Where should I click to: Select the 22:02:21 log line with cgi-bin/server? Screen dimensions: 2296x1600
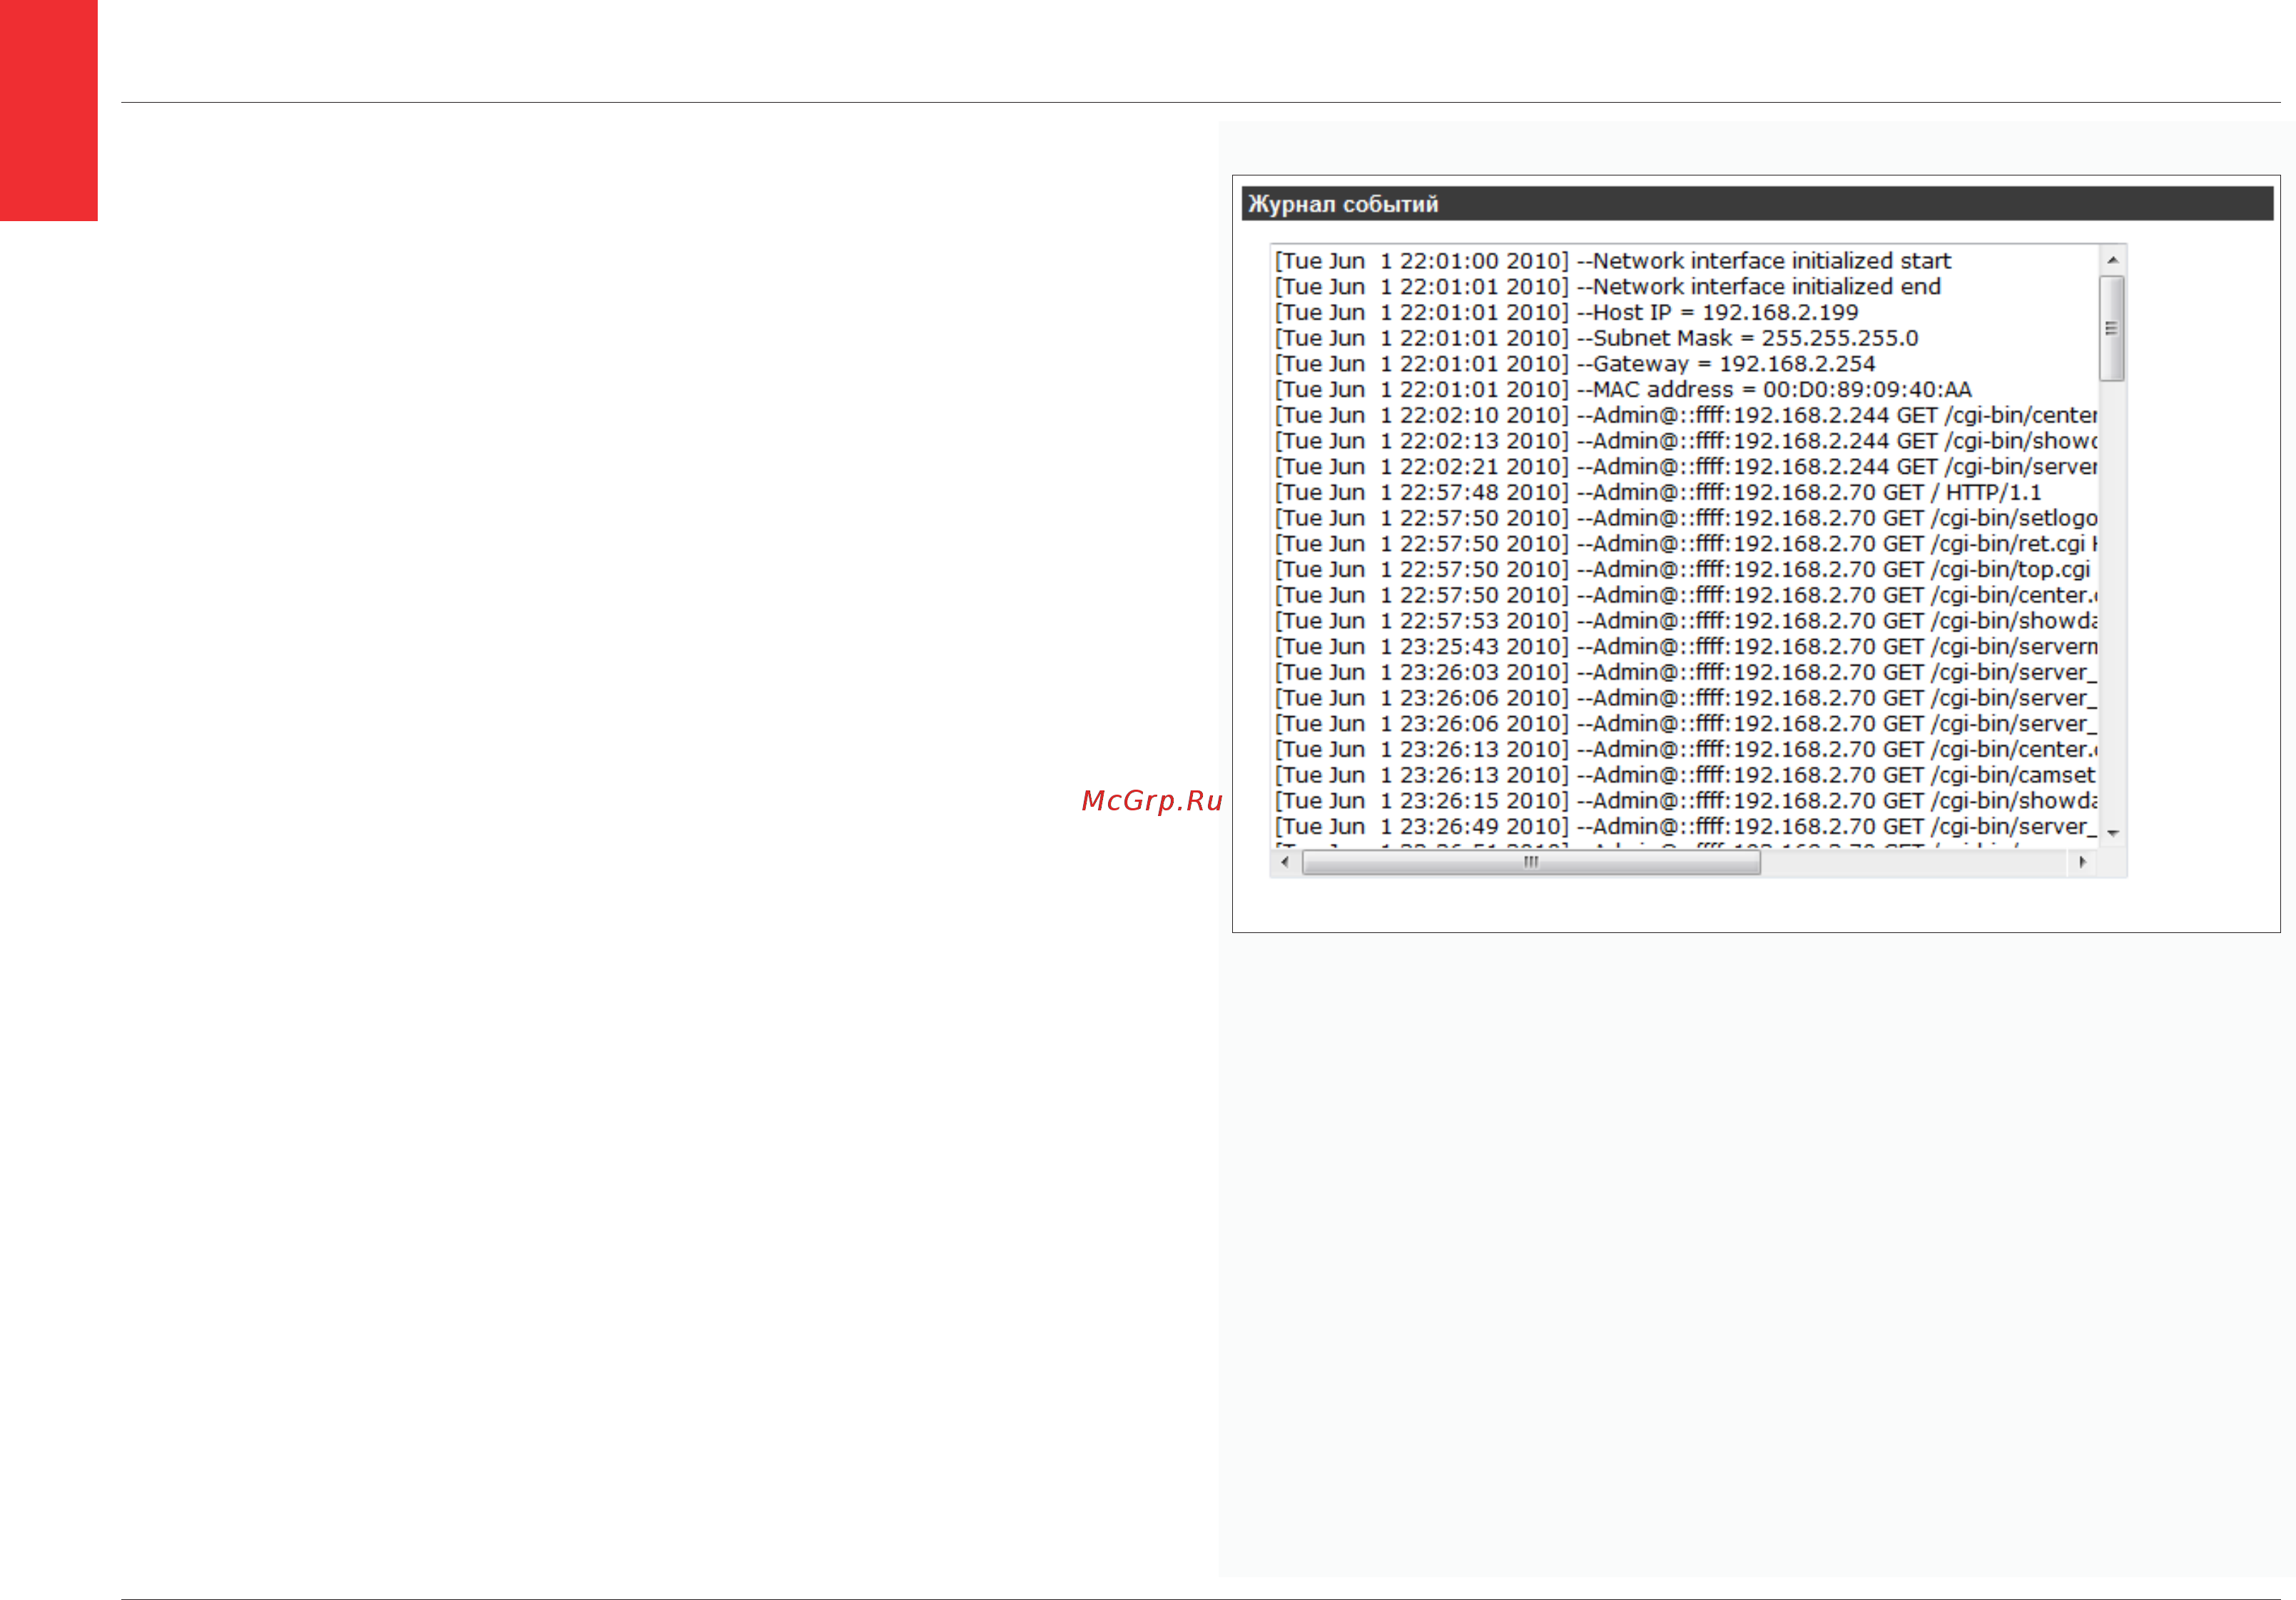coord(1686,467)
